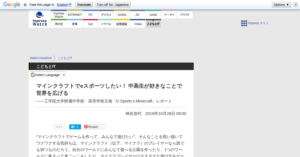The height and width of the screenshot is (157, 300).
Task: Click the Translate button
Action: click(x=84, y=4)
